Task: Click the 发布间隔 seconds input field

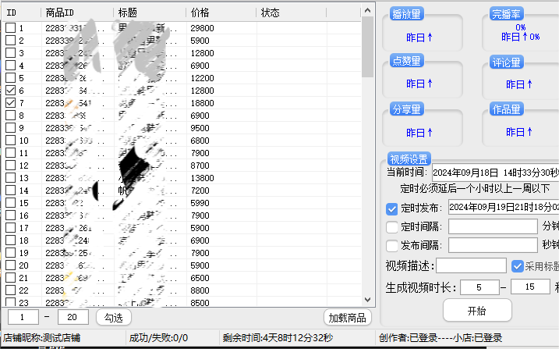Action: click(x=493, y=245)
